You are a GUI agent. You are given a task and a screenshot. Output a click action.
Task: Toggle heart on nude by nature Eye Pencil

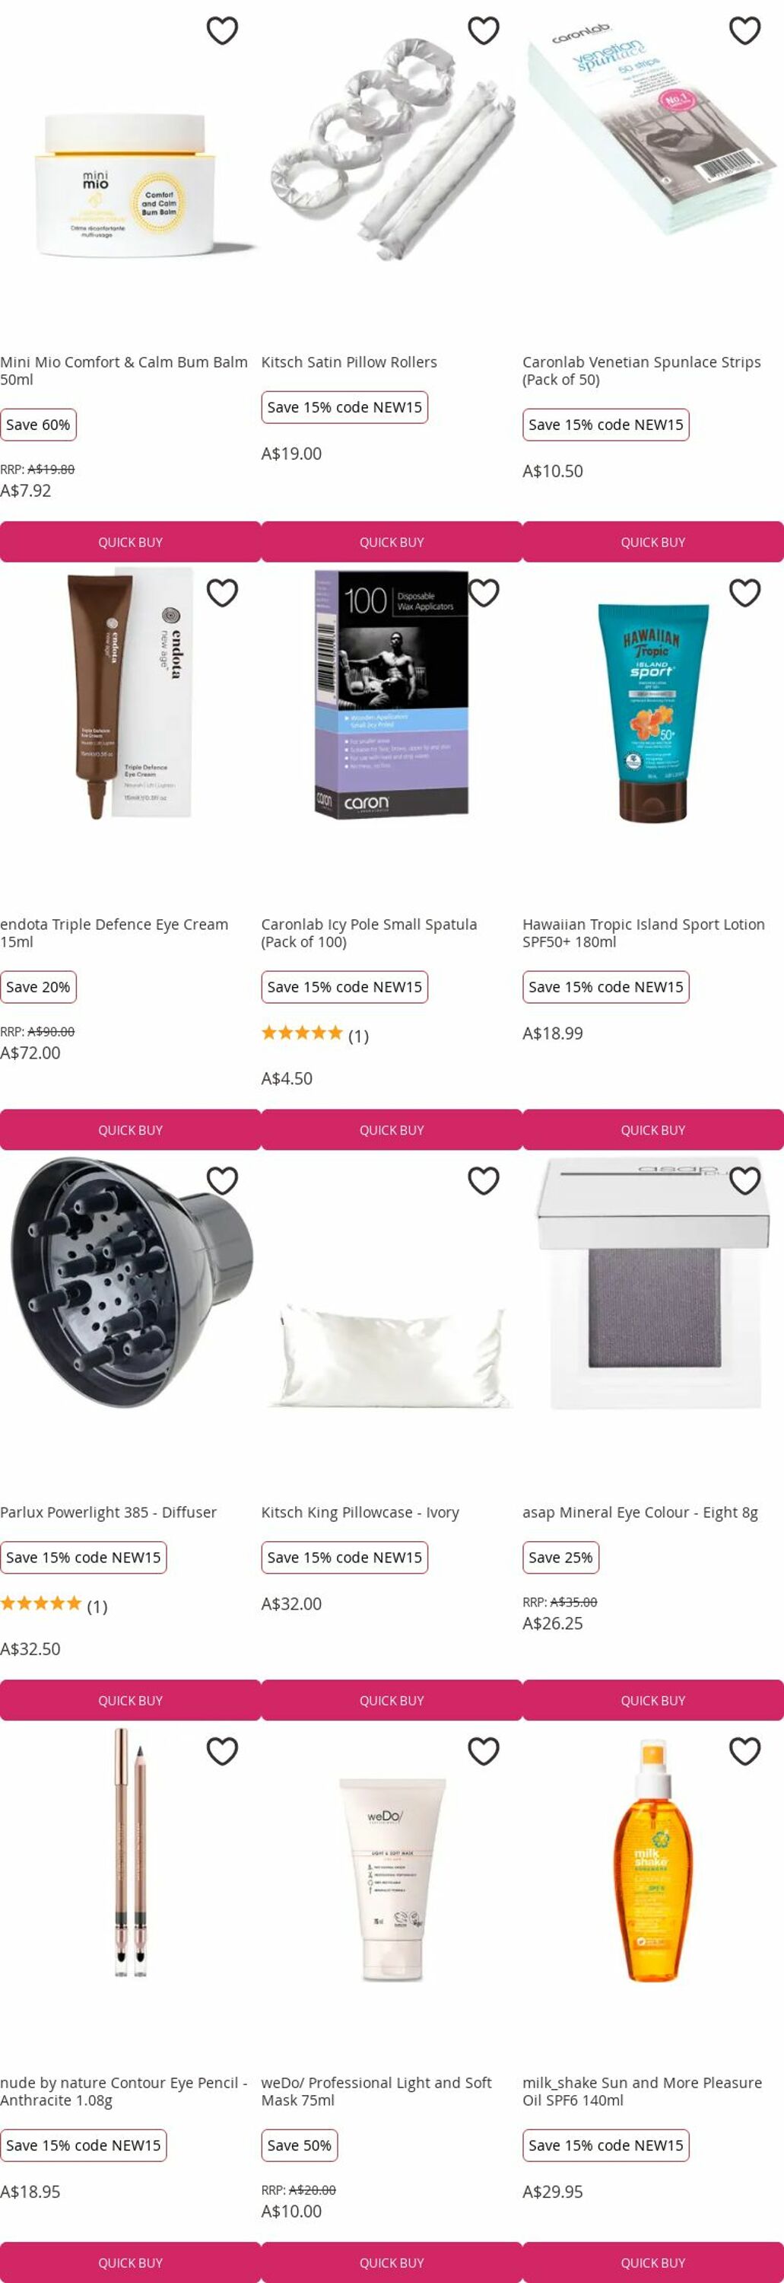pyautogui.click(x=222, y=1750)
